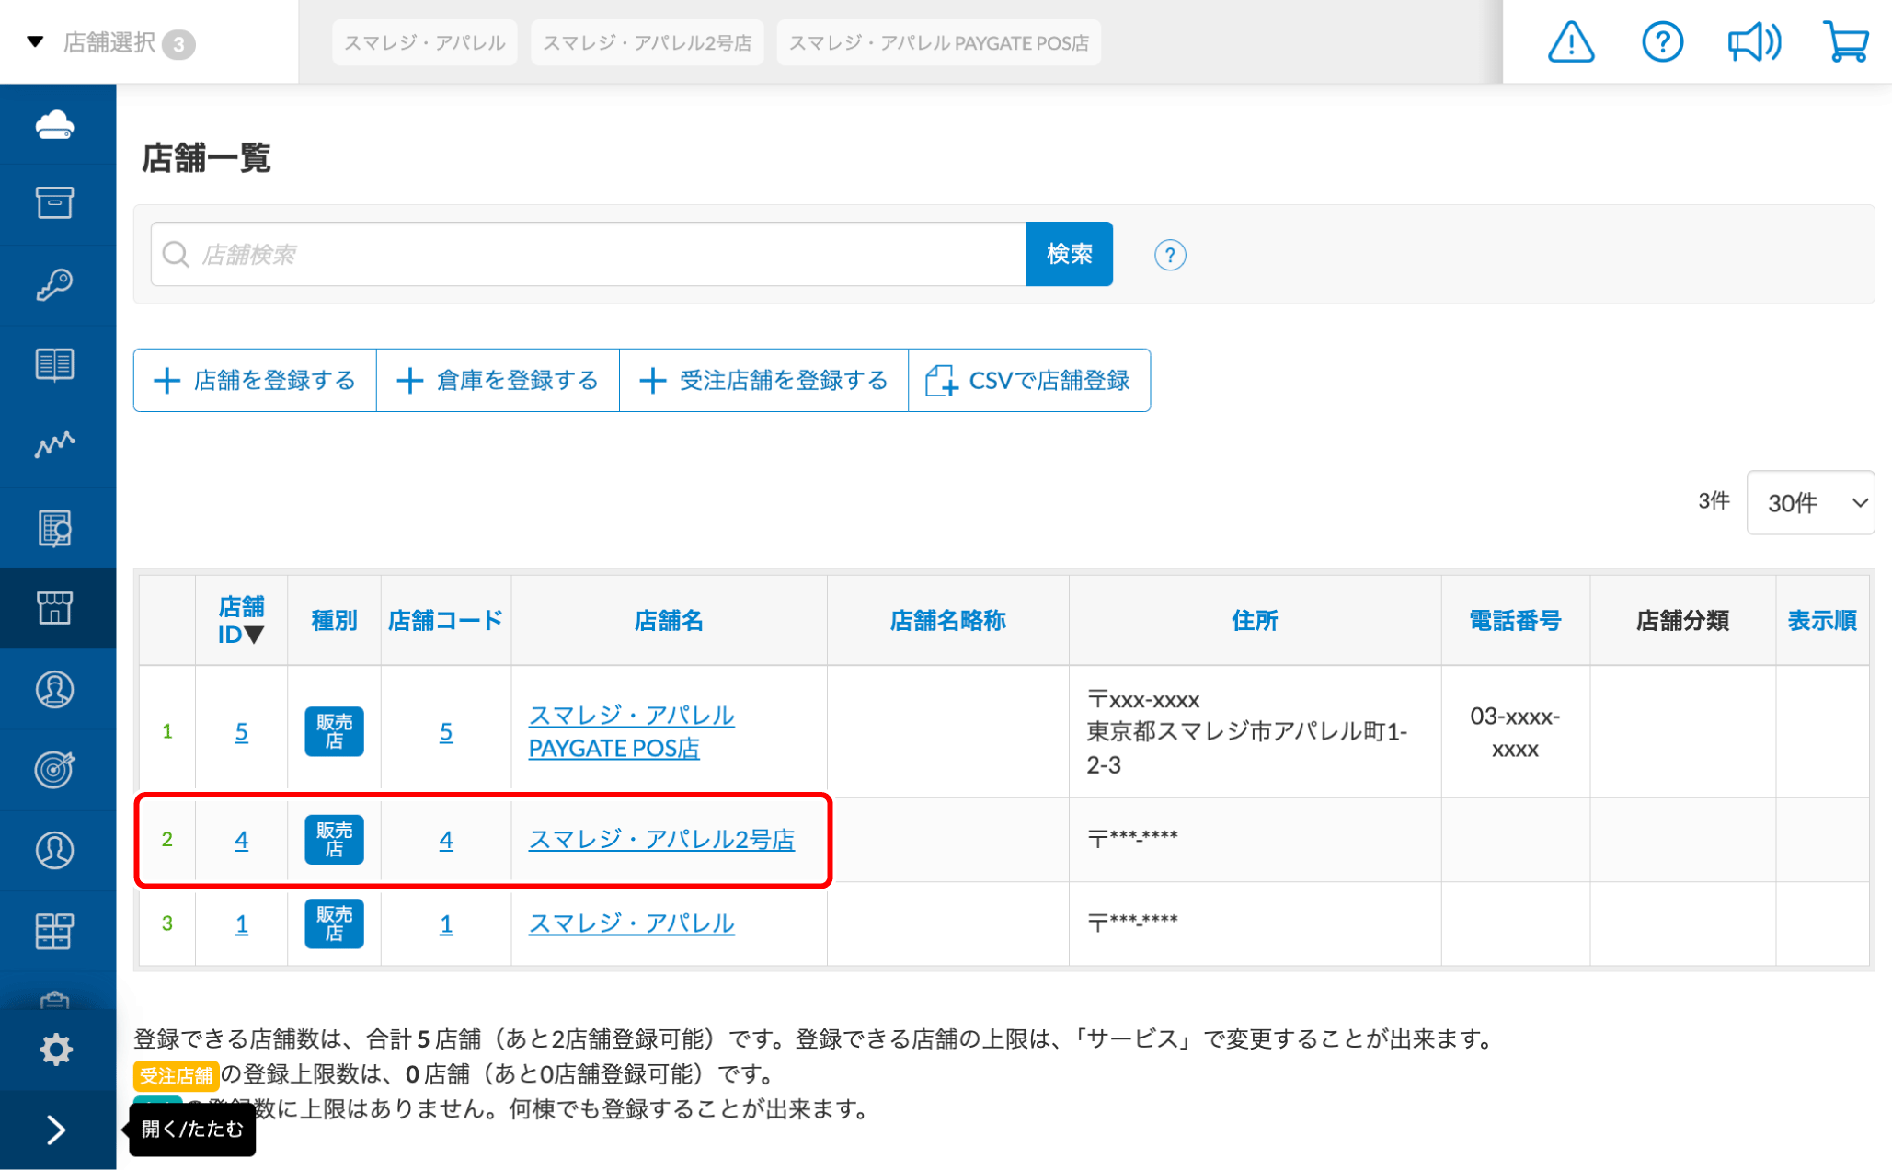1892x1170 pixels.
Task: Open the archive box icon in sidebar
Action: (55, 203)
